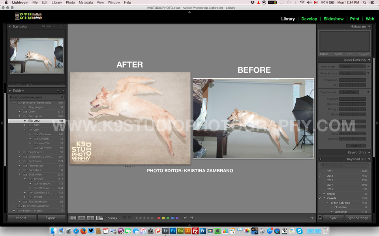Click the Wi-Fi status icon

(302, 2)
